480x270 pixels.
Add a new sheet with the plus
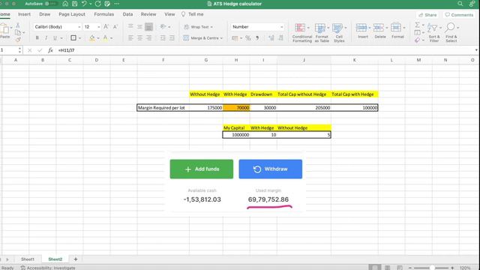[x=76, y=259]
